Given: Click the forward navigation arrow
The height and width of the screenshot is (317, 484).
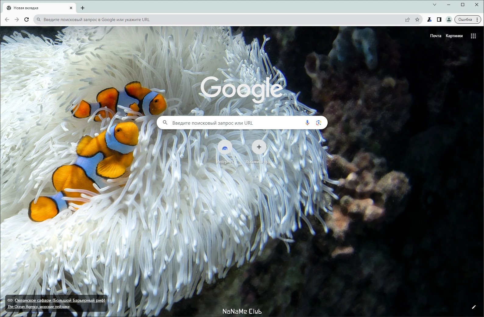Looking at the screenshot, I should pyautogui.click(x=17, y=20).
